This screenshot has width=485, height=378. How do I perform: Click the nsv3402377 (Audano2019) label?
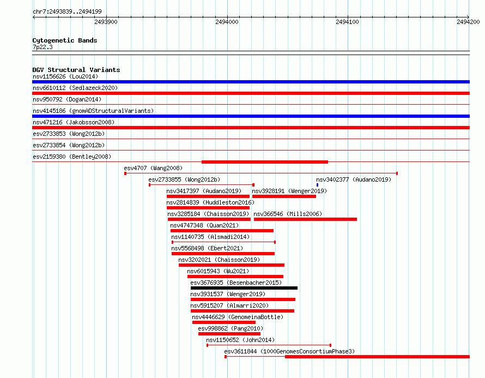pyautogui.click(x=354, y=179)
